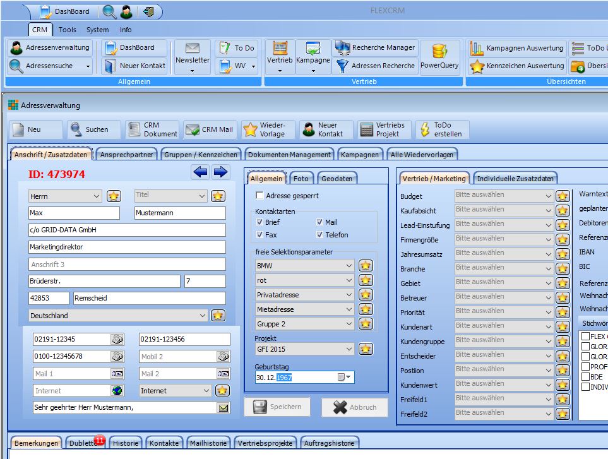Expand the Titel dropdown
608x459 pixels.
tap(201, 196)
